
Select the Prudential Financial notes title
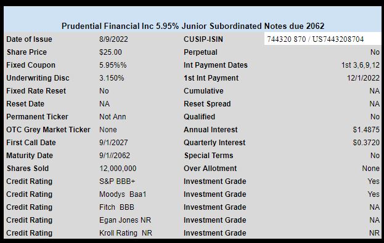[193, 26]
